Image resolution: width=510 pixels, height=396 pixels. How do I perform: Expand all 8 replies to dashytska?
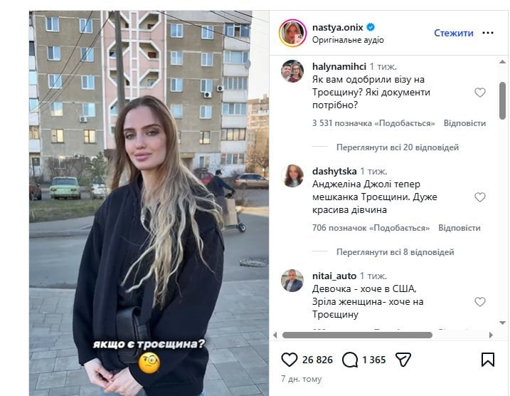[395, 251]
